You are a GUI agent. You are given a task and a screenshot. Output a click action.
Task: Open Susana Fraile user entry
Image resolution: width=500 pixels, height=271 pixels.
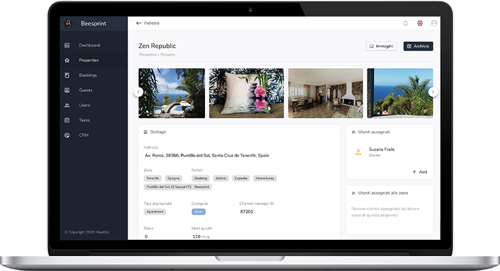tap(389, 152)
